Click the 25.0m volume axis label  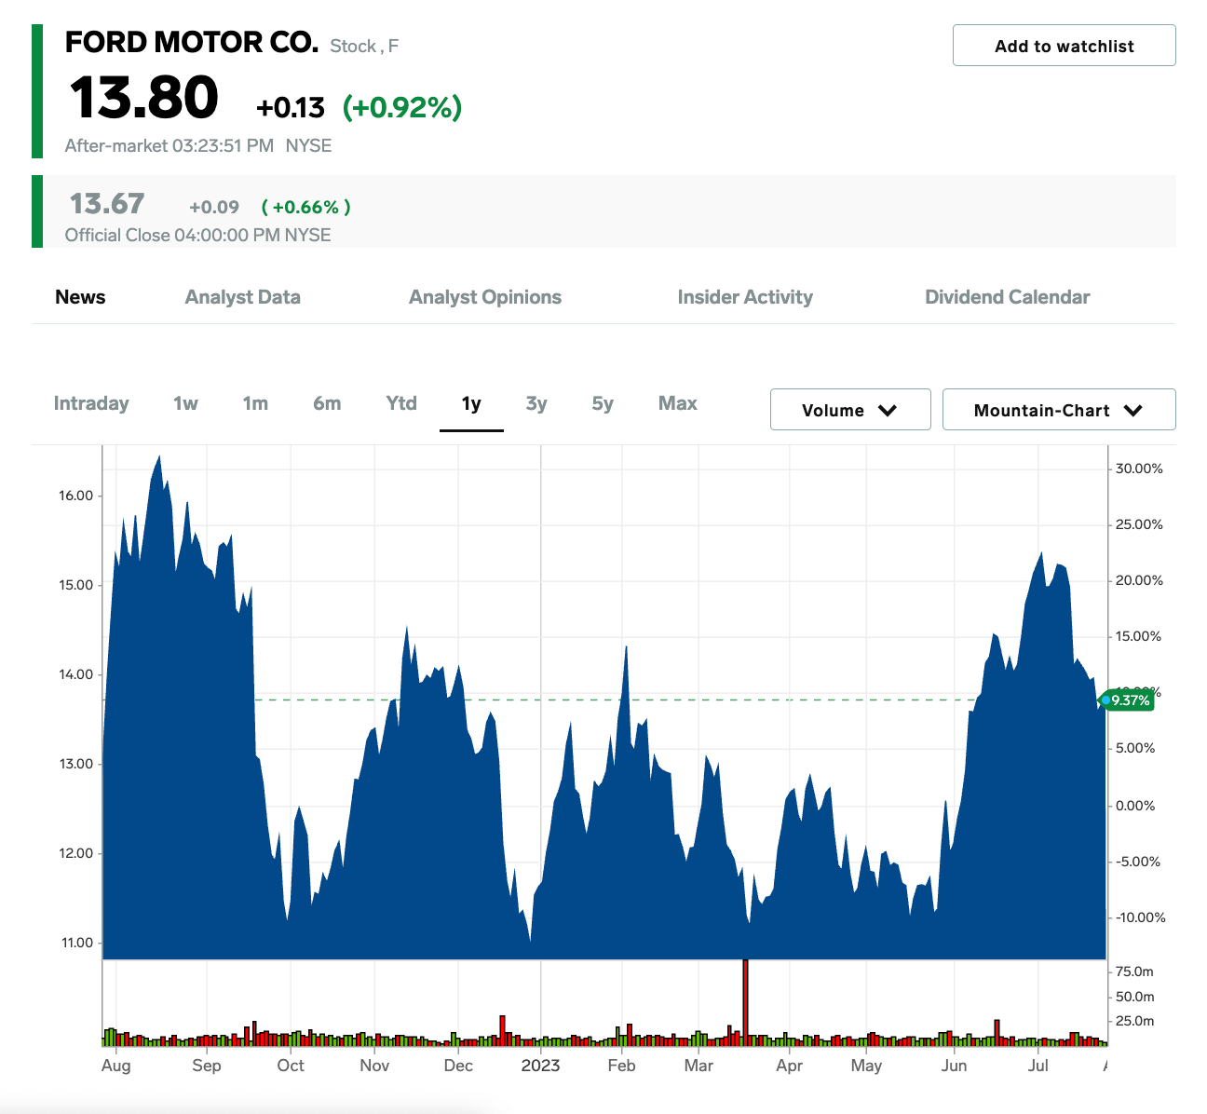pyautogui.click(x=1134, y=1021)
